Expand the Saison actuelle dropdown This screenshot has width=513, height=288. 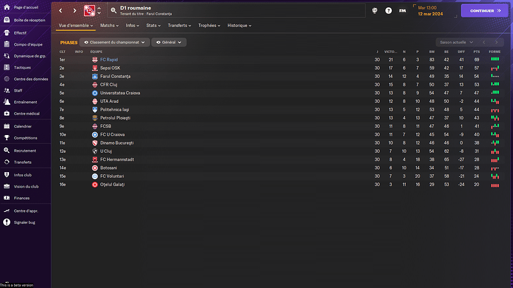(x=457, y=42)
